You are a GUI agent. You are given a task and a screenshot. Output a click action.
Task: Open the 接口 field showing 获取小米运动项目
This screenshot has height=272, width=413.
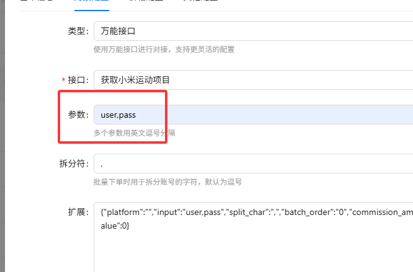[x=248, y=79]
